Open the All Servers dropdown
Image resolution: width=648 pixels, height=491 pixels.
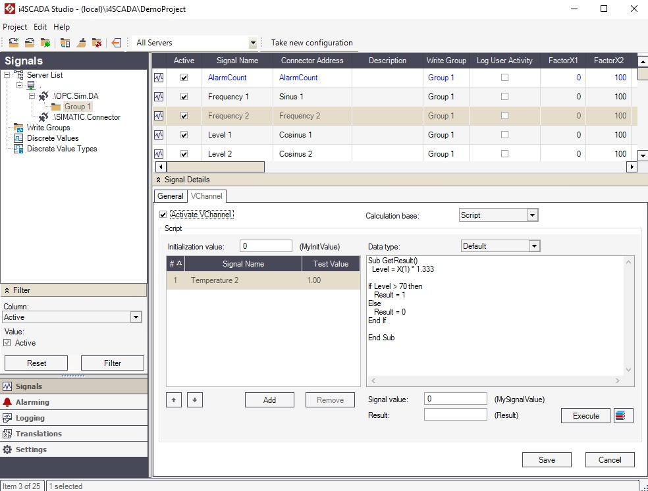(252, 43)
